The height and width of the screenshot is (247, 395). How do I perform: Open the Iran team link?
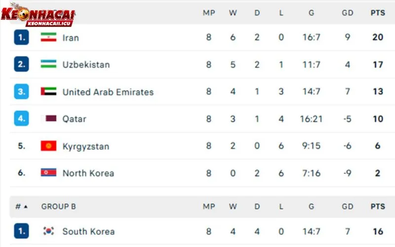pos(71,38)
